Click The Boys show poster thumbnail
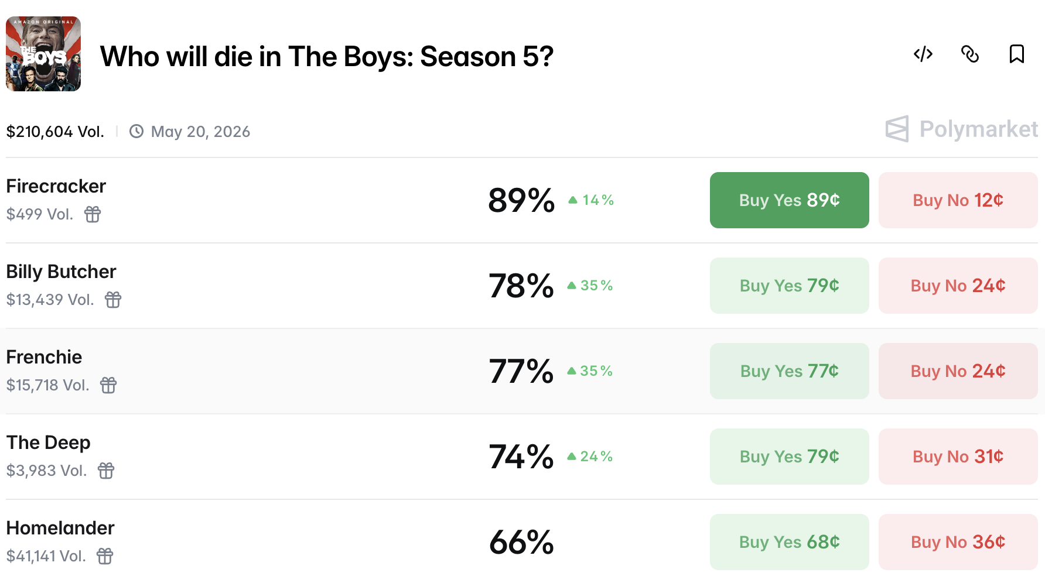1045x583 pixels. pos(43,54)
